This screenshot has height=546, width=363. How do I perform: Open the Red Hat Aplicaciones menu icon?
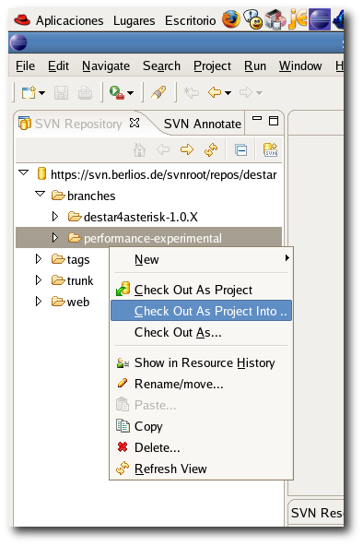point(22,20)
